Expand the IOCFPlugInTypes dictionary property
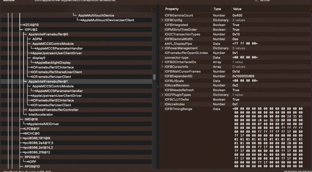Image resolution: width=312 pixels, height=172 pixels. [162, 95]
